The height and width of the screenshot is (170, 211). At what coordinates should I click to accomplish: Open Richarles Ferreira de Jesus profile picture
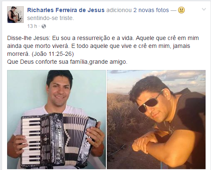click(15, 15)
